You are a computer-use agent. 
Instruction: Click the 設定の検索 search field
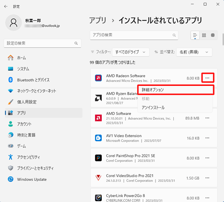[x=43, y=43]
